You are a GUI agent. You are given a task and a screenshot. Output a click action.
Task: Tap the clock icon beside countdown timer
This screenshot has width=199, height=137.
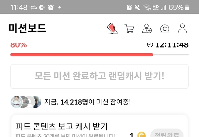coord(150,45)
